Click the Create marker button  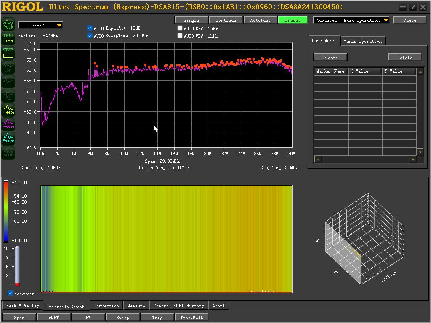(x=330, y=57)
